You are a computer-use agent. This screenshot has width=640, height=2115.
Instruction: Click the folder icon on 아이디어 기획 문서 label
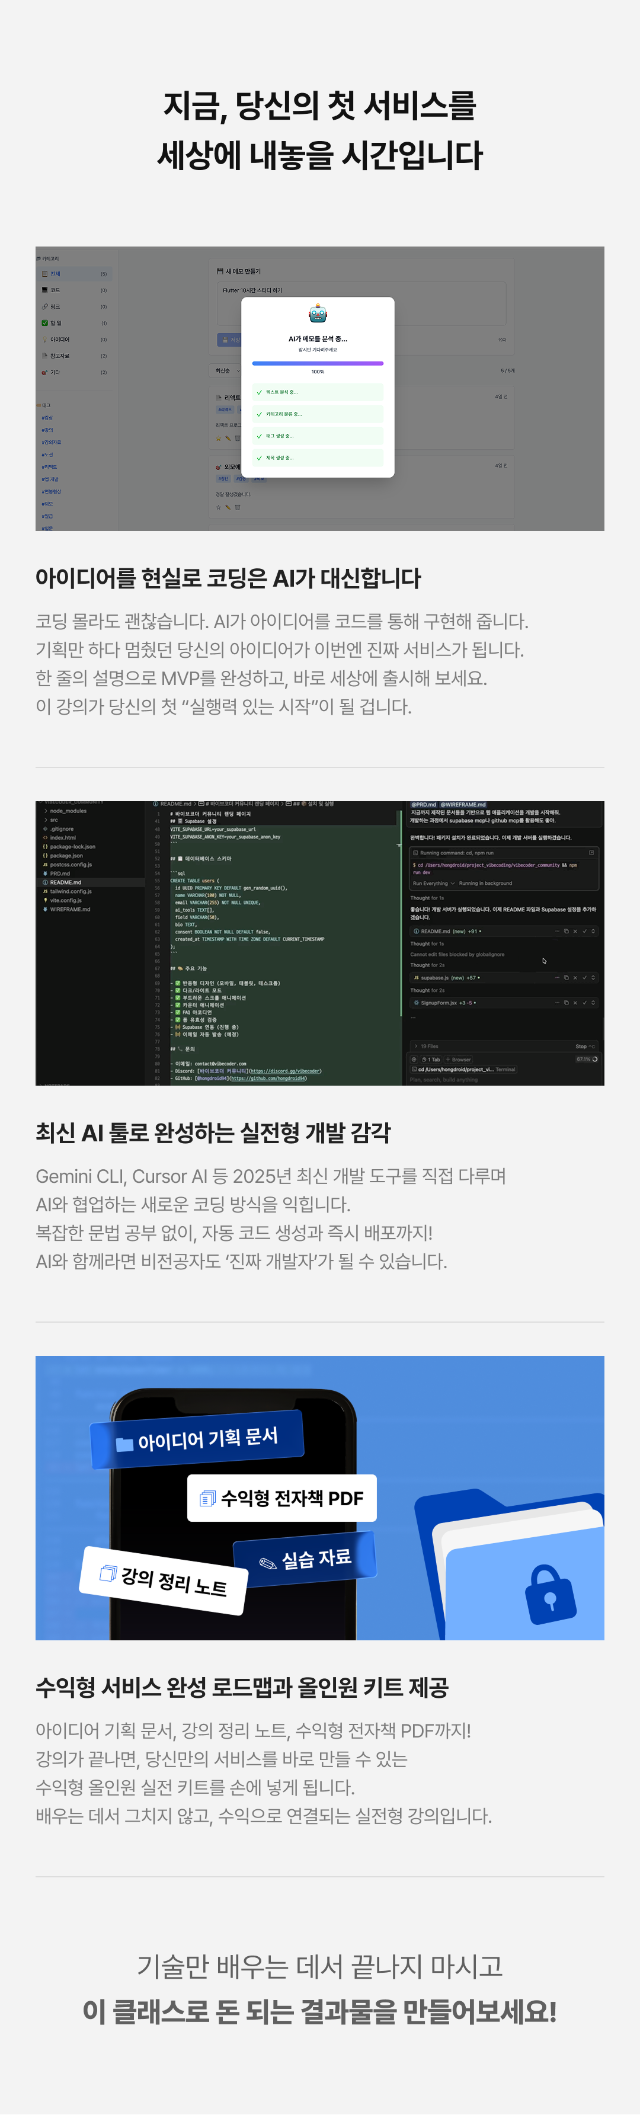pyautogui.click(x=124, y=1444)
